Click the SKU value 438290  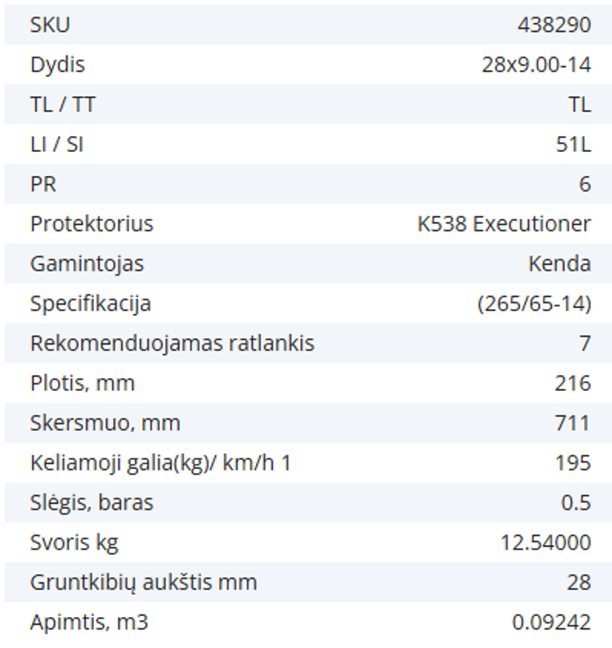click(554, 25)
